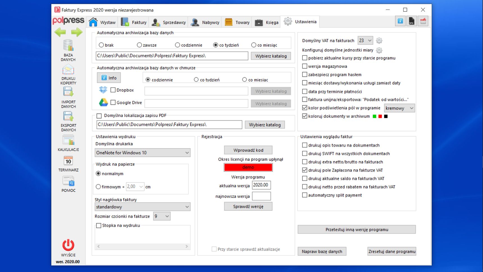Open Drukuj Koperty envelope icon
This screenshot has width=483, height=272.
(68, 69)
